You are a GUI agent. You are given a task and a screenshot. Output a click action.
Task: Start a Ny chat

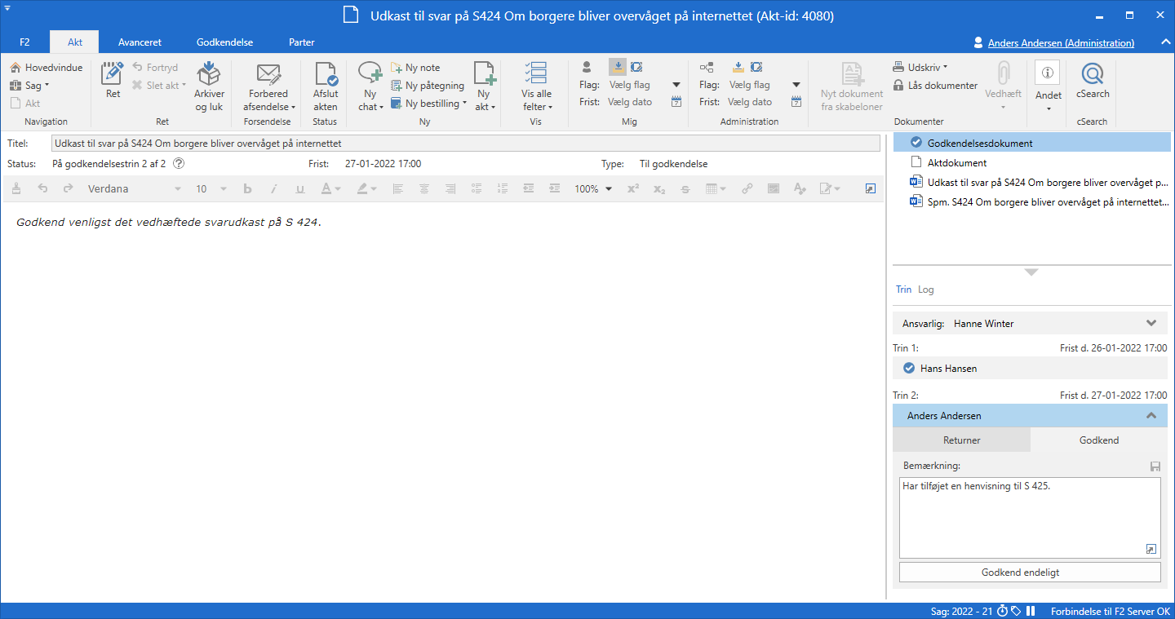click(x=370, y=86)
